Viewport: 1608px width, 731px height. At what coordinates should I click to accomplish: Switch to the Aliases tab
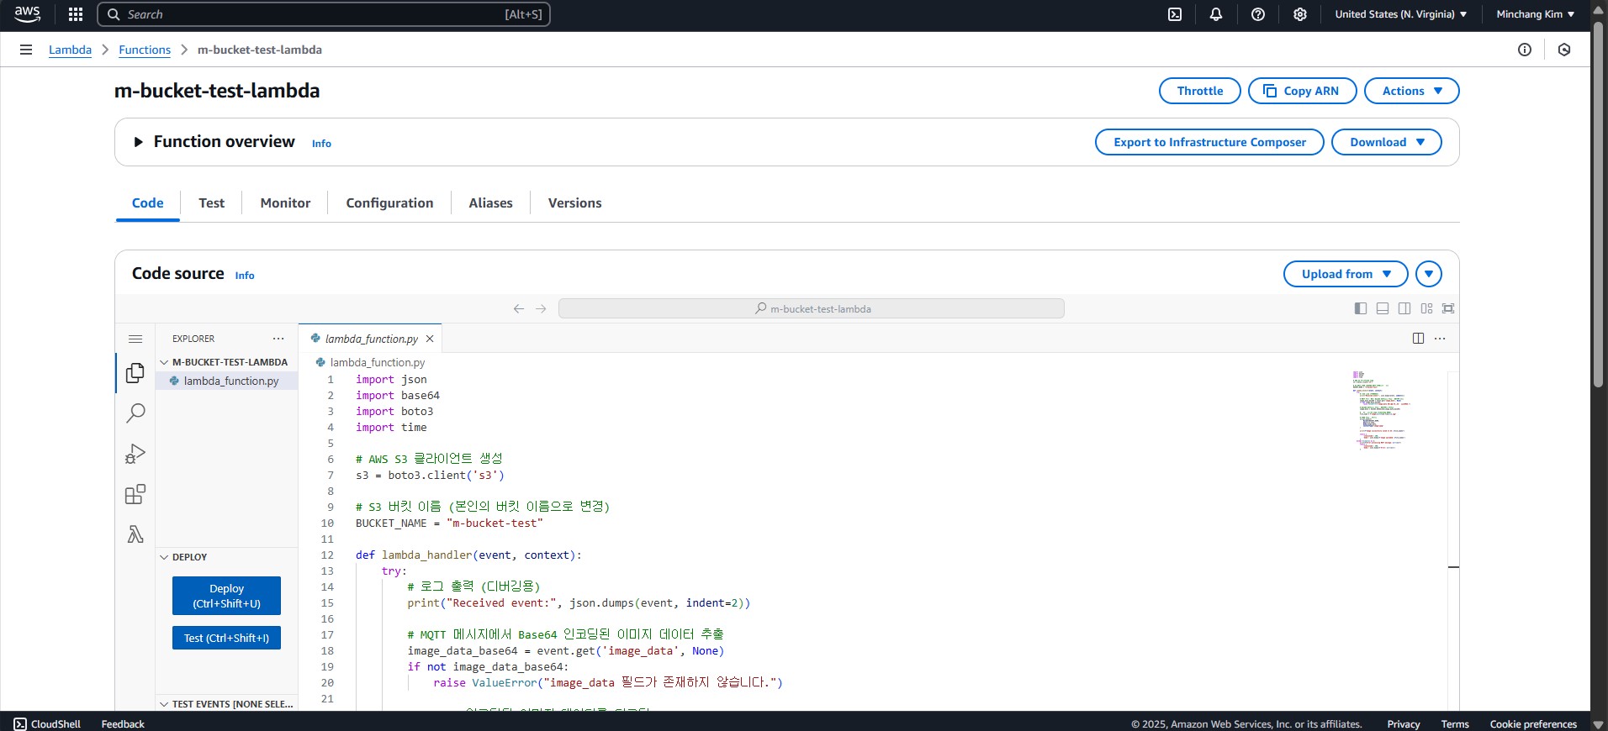[490, 203]
